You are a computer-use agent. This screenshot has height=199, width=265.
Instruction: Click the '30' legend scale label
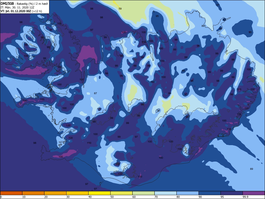click(68, 197)
